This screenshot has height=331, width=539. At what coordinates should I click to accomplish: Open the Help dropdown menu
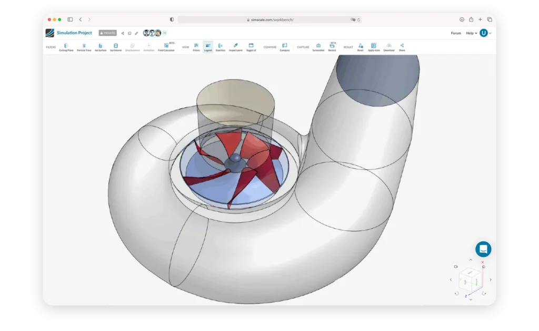click(470, 33)
